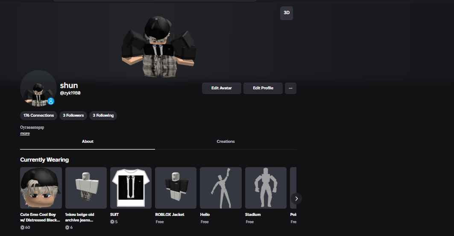
Task: Open the three-dots more options menu
Action: 290,88
